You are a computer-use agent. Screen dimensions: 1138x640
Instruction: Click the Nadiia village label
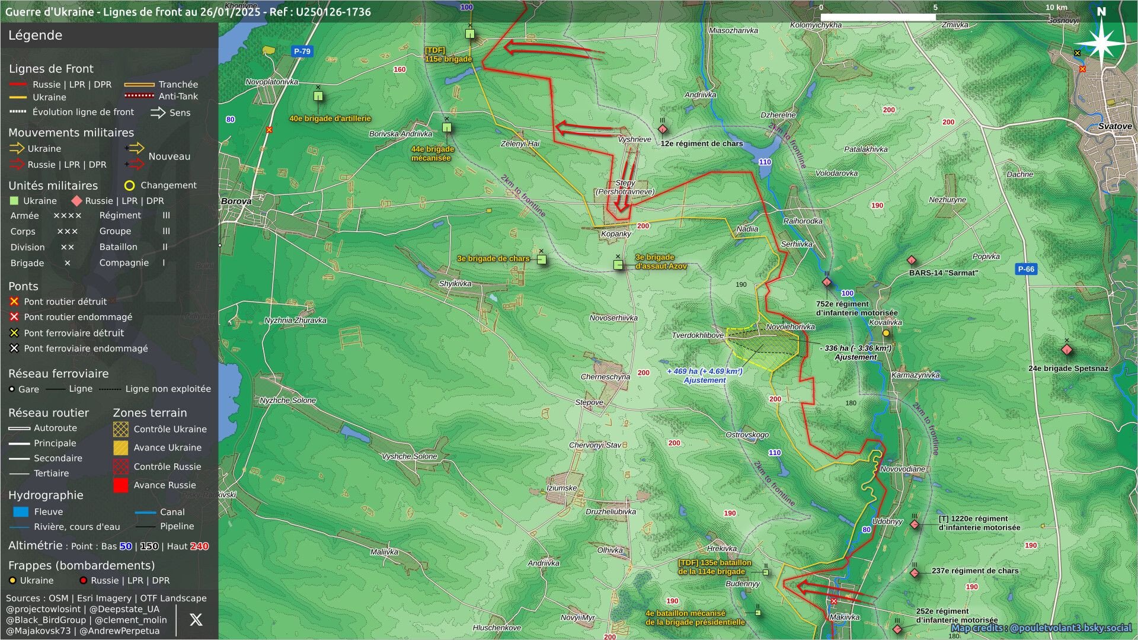pyautogui.click(x=747, y=229)
